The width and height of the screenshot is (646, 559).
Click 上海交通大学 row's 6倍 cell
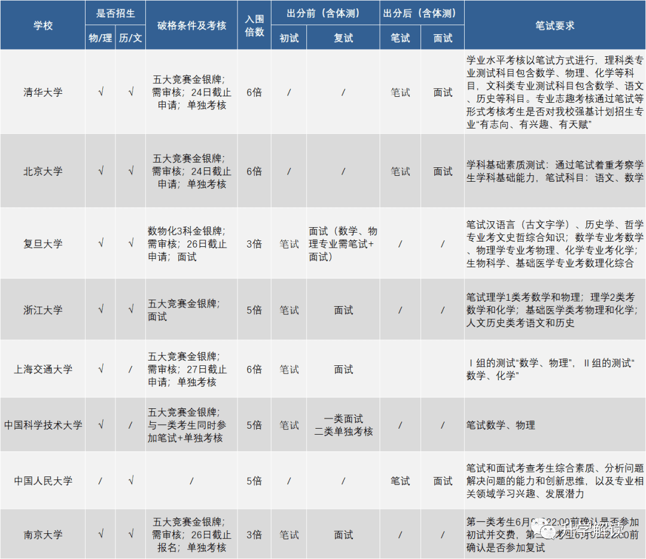[254, 369]
